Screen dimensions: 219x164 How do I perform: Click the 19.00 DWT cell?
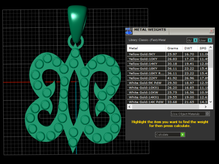click(x=190, y=97)
